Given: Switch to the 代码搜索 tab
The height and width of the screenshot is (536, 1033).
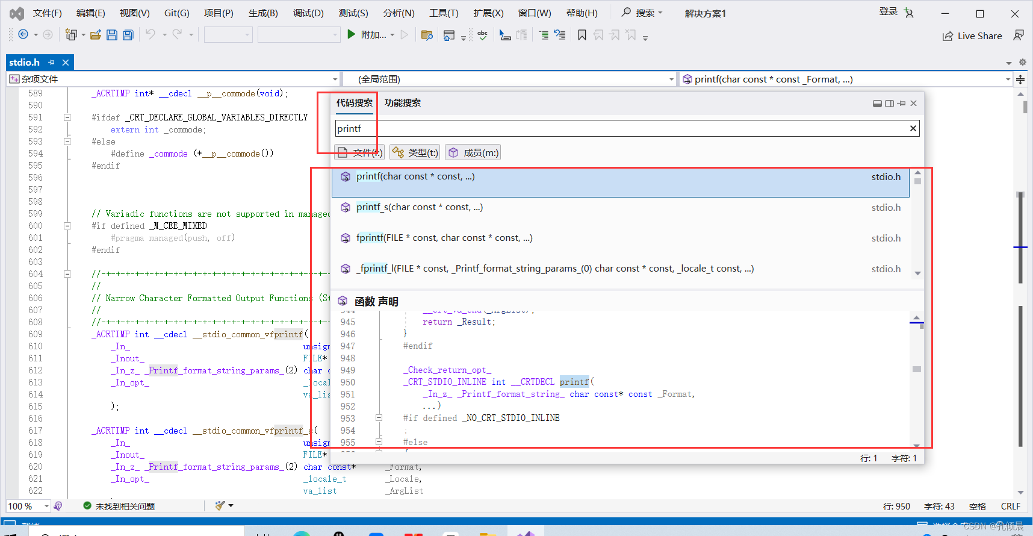Looking at the screenshot, I should click(x=355, y=103).
